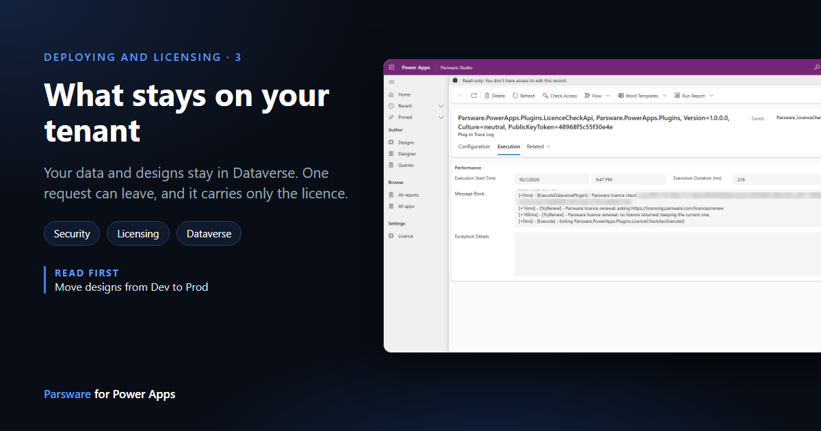Open Designer via its sidebar icon

[391, 154]
